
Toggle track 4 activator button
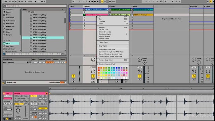tap(140, 76)
